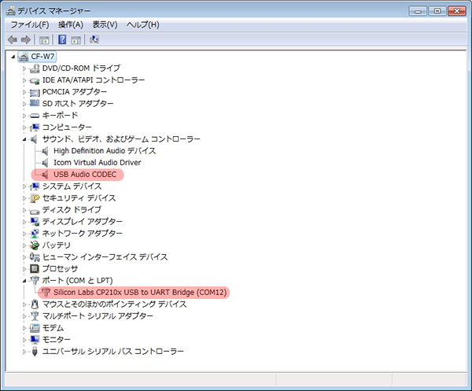Image resolution: width=472 pixels, height=391 pixels.
Task: Click the コンピューター computer icon
Action: pos(35,127)
